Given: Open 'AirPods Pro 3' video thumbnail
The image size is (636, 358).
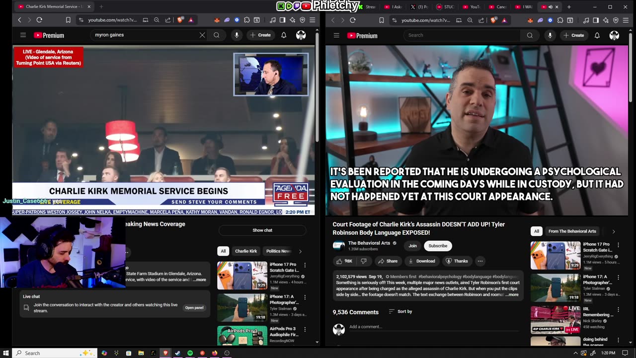Looking at the screenshot, I should tap(242, 336).
